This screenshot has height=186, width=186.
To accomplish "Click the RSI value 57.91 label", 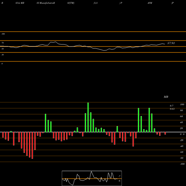I will point(171,43).
